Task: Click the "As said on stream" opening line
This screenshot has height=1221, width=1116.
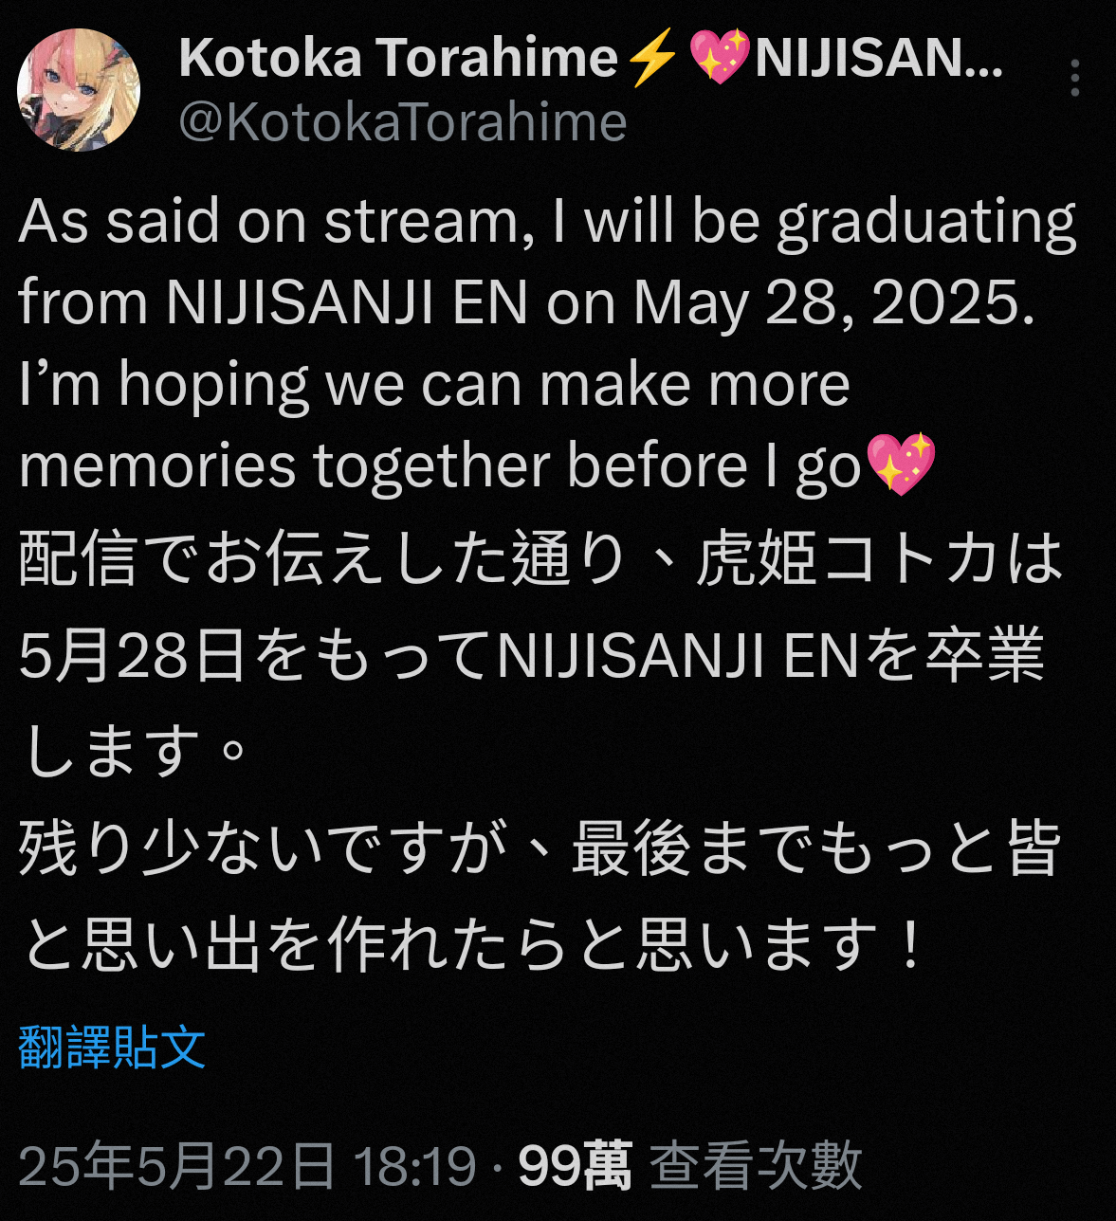Action: pos(270,222)
